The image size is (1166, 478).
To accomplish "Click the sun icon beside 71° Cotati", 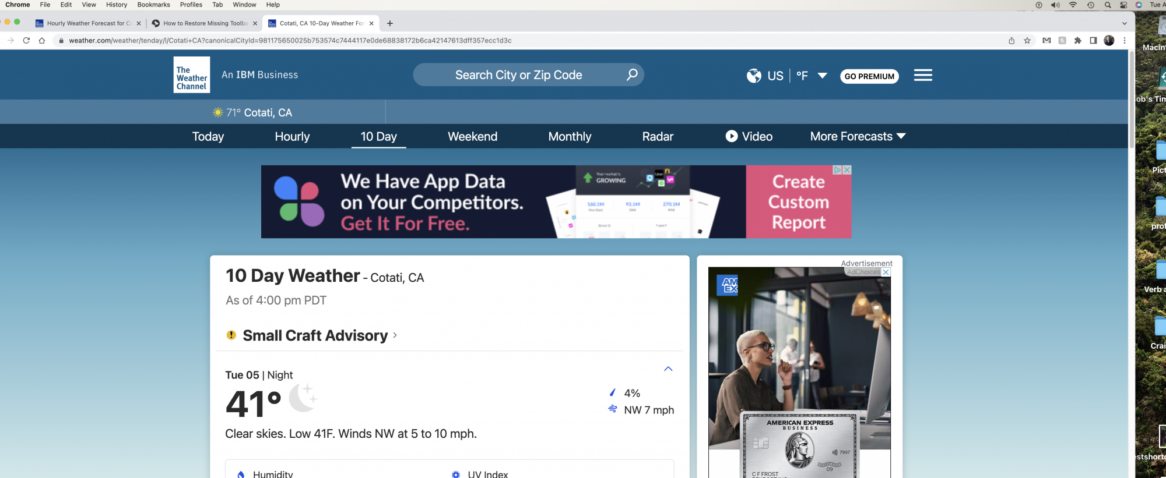I will tap(218, 112).
